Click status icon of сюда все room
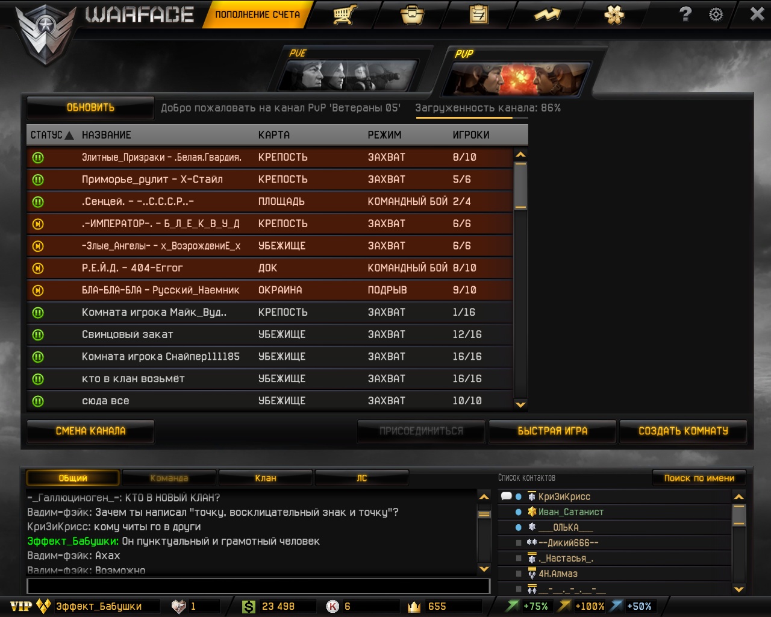This screenshot has width=771, height=617. [38, 401]
